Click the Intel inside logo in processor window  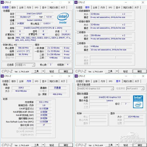(63, 18)
